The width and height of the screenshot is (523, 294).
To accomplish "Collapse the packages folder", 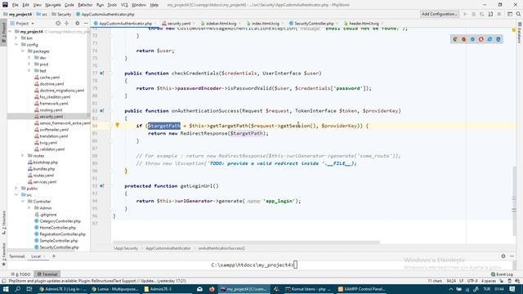I will pyautogui.click(x=23, y=51).
